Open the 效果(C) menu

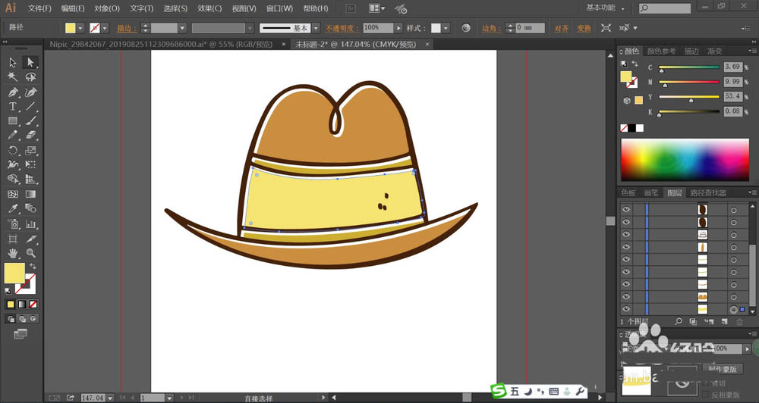pyautogui.click(x=209, y=8)
